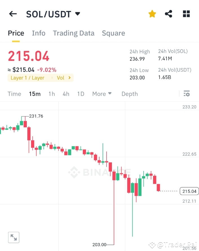Click the back arrow to exit chart
The image size is (199, 251).
(x=13, y=13)
